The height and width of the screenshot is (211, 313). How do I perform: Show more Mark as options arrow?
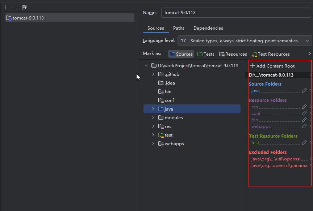point(310,53)
